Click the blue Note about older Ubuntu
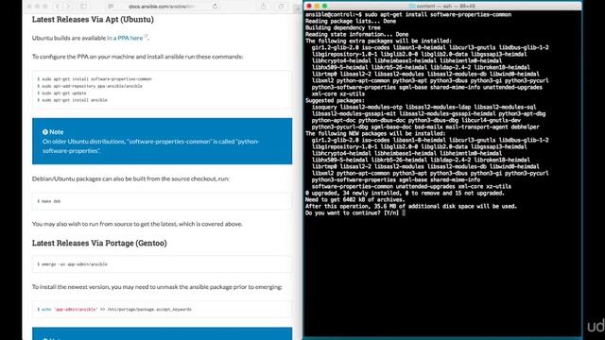Screen dimensions: 605x340 tap(162, 141)
